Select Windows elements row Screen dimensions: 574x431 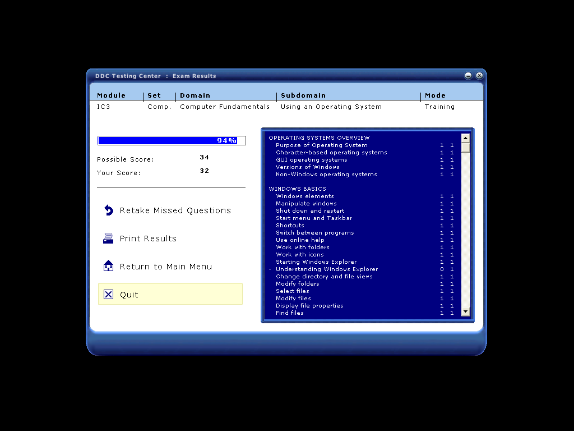364,196
